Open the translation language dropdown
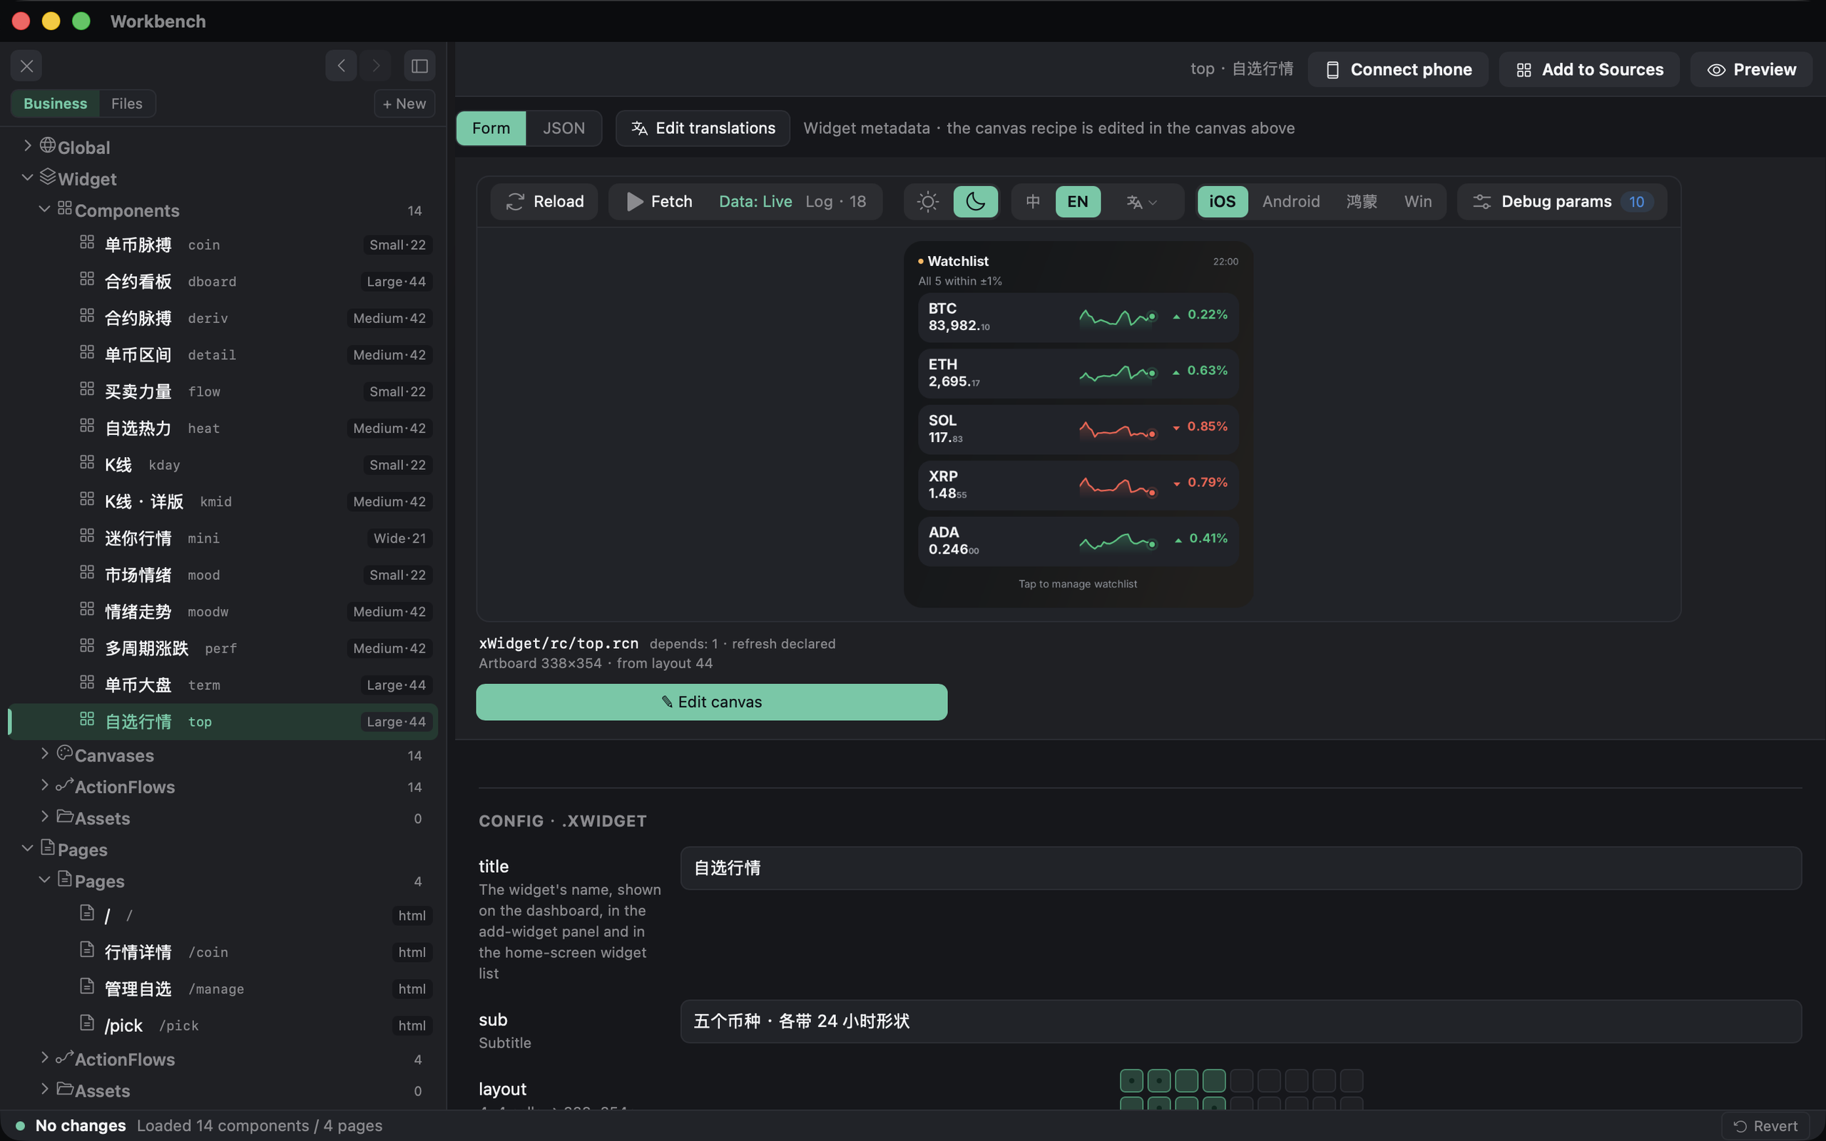The height and width of the screenshot is (1141, 1826). [1142, 202]
